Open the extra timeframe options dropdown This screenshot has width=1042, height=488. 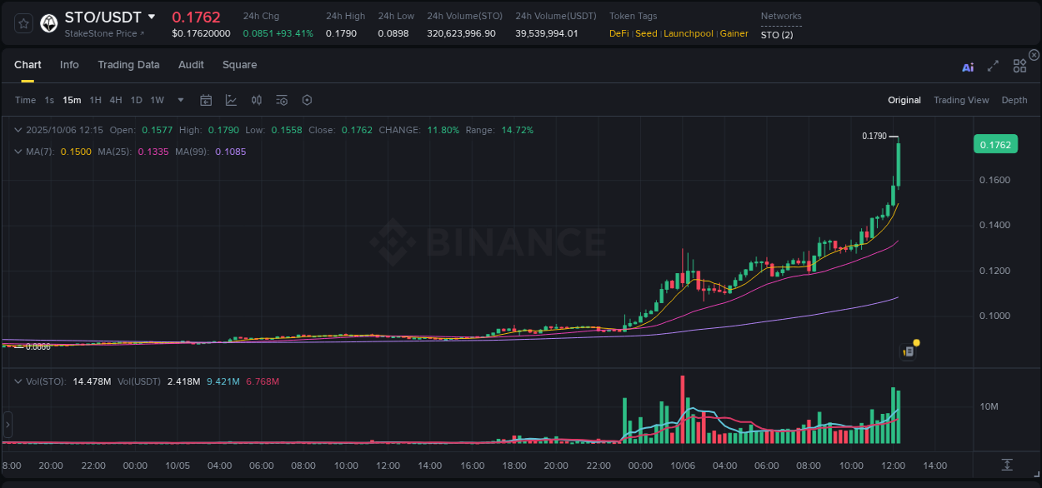point(179,100)
